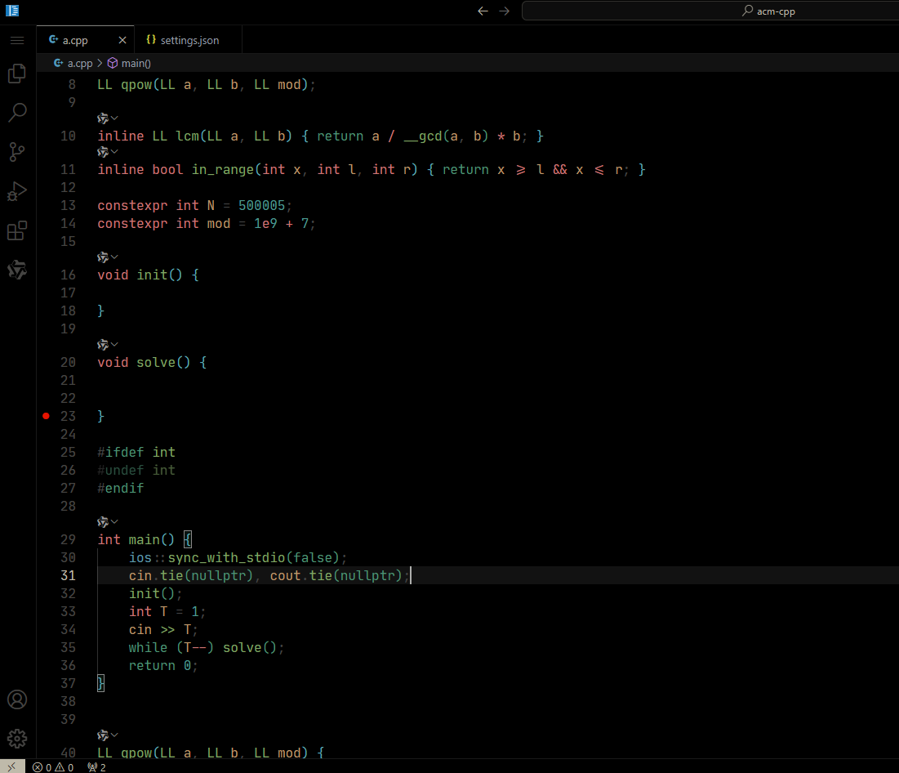Click the '#undef int' directive
Screen dimensions: 899x773
coord(136,470)
